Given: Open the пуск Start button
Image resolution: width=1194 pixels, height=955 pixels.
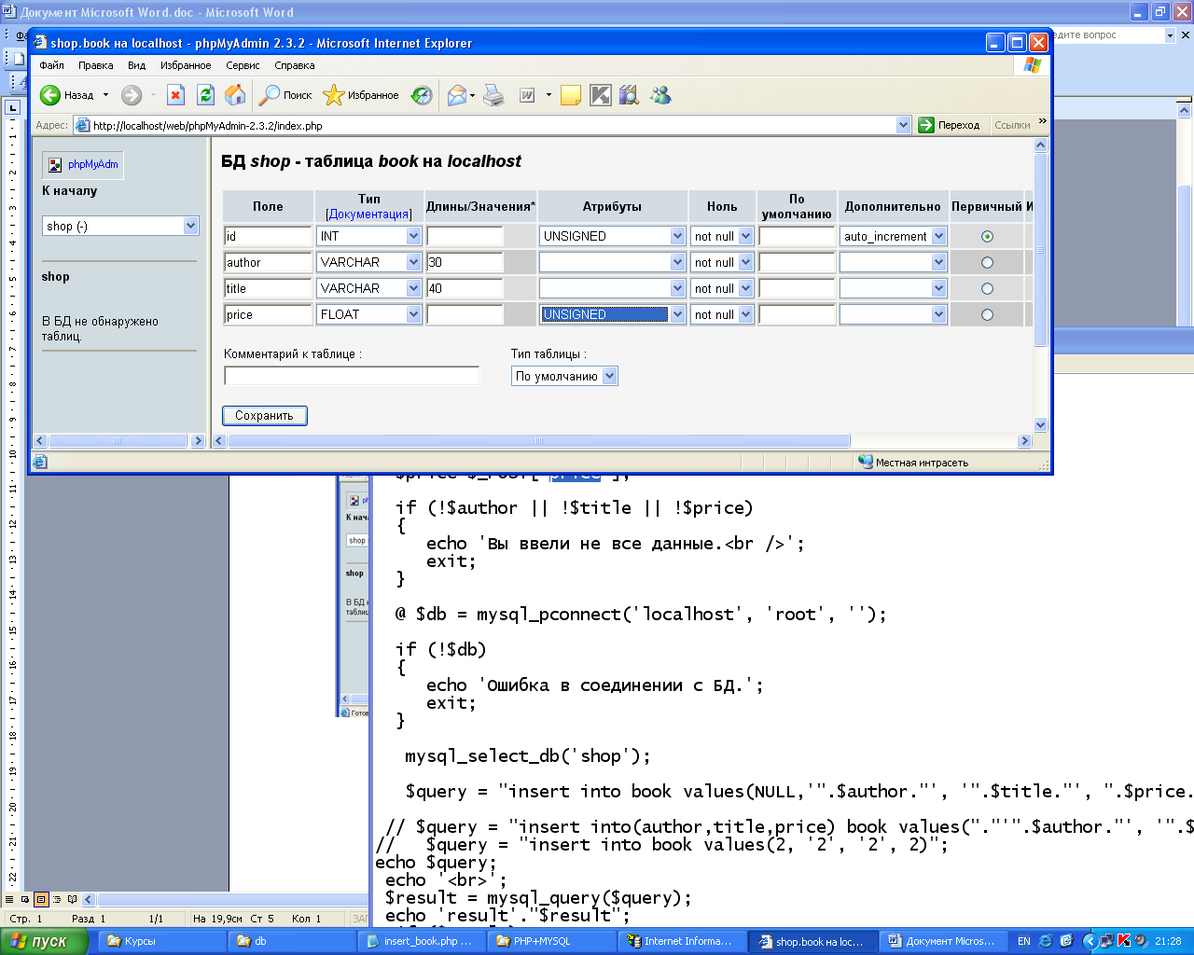Looking at the screenshot, I should 44,941.
